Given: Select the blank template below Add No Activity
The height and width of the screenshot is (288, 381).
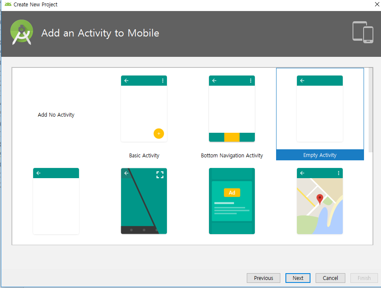Looking at the screenshot, I should (x=56, y=201).
